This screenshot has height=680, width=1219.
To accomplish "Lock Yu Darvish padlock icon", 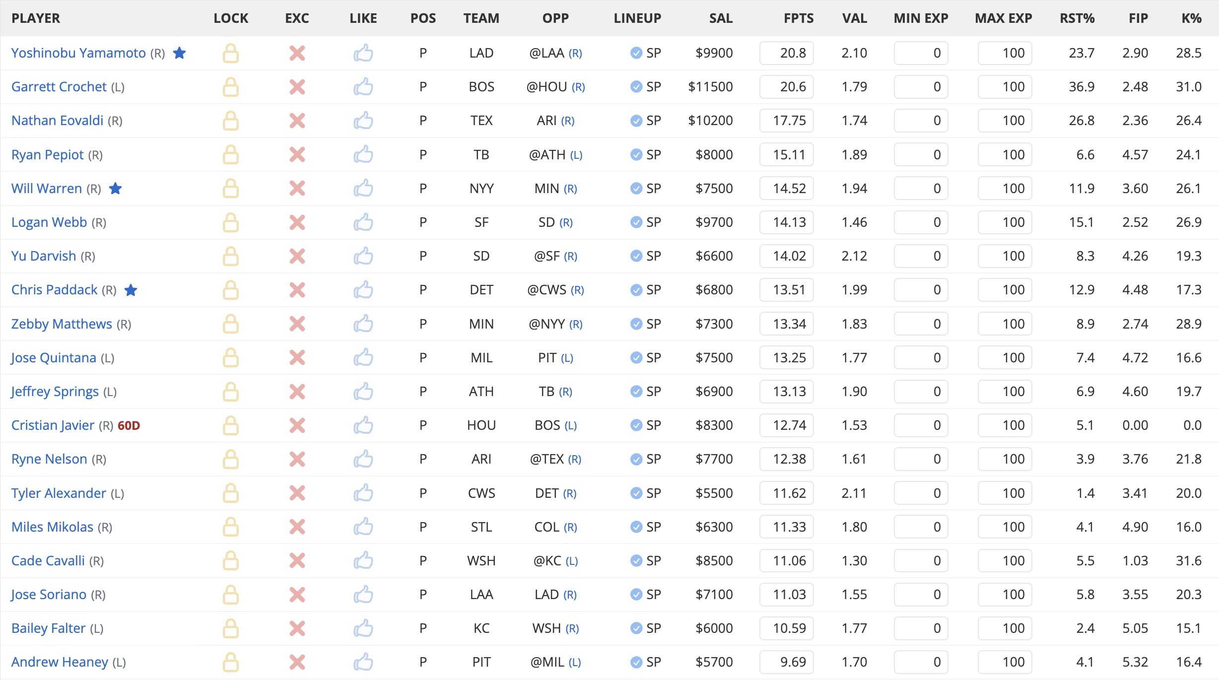I will [230, 256].
